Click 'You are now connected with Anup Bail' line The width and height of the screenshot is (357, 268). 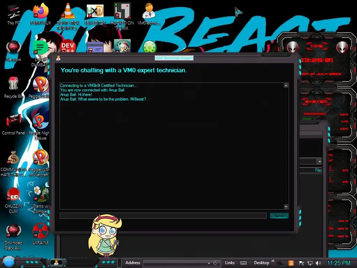point(92,90)
